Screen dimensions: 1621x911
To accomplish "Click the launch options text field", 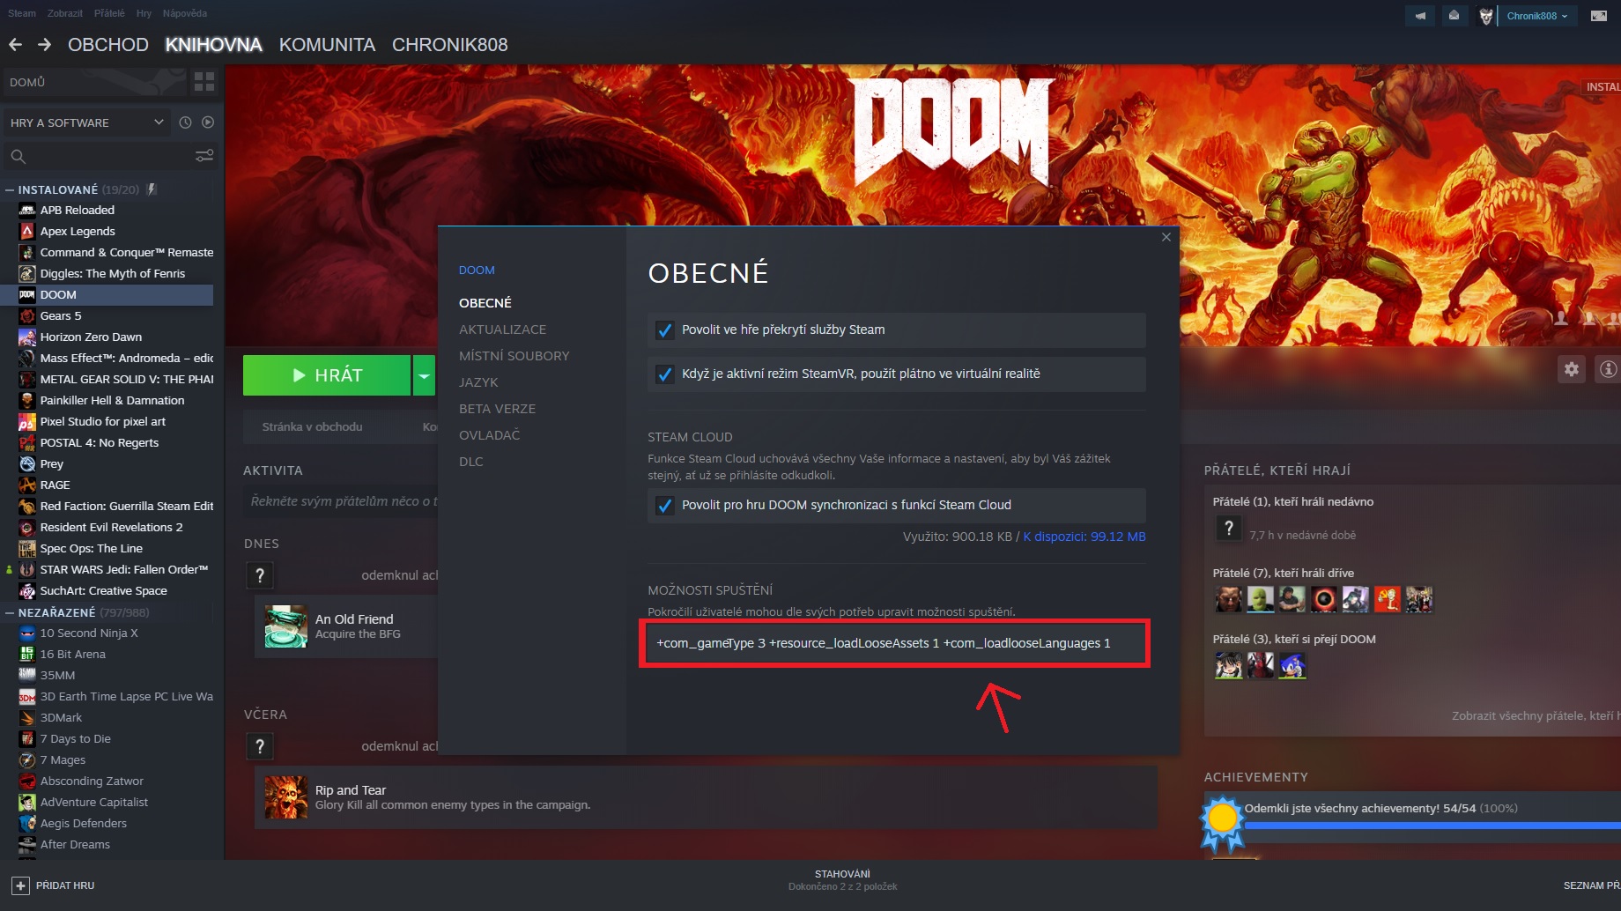I will point(894,643).
